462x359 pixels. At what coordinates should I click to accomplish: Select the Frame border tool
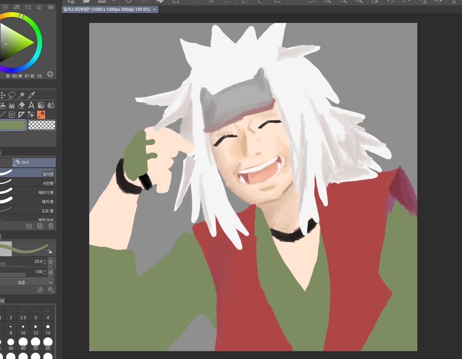tap(12, 115)
